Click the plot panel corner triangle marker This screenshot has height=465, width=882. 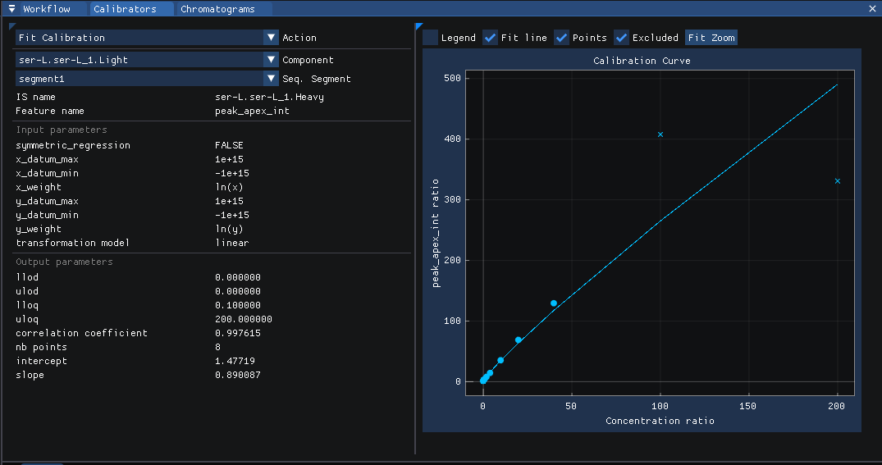coord(418,26)
